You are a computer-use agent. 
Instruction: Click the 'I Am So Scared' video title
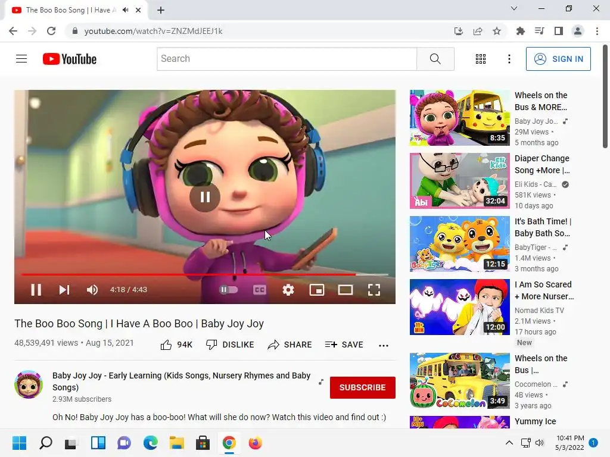544,290
